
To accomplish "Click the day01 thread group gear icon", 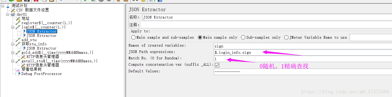I will [x=13, y=14].
